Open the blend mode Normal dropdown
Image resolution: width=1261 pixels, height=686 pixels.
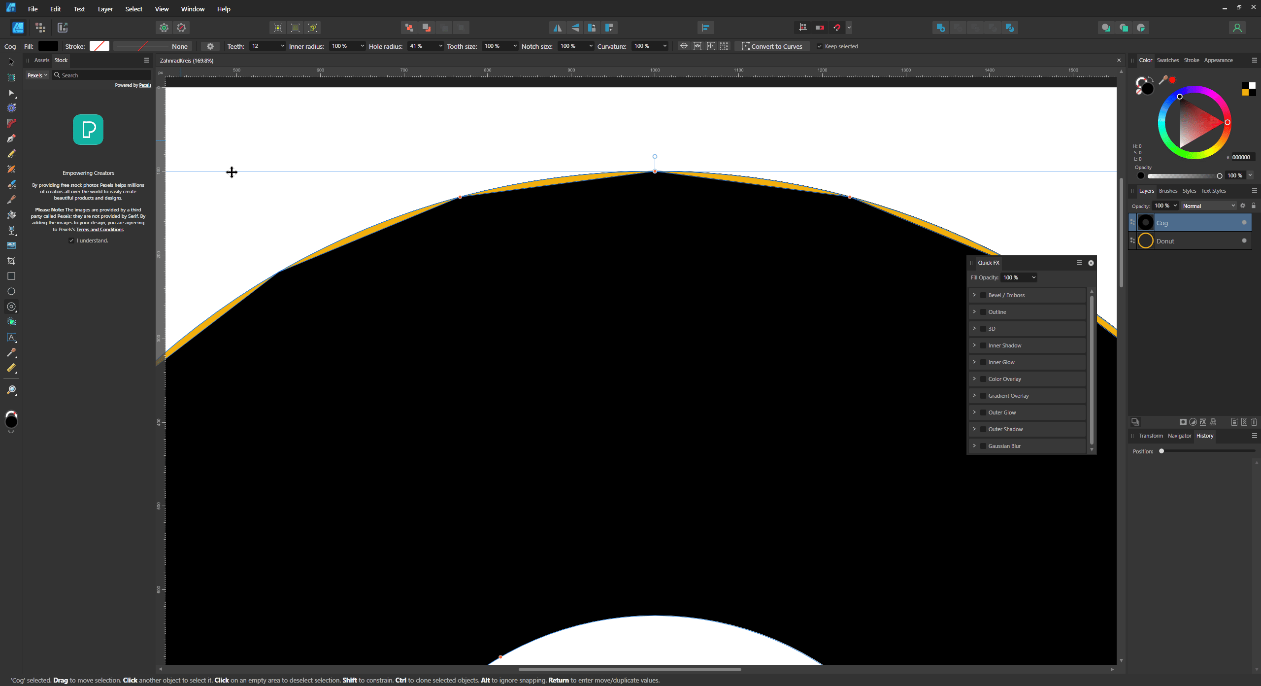click(1209, 206)
